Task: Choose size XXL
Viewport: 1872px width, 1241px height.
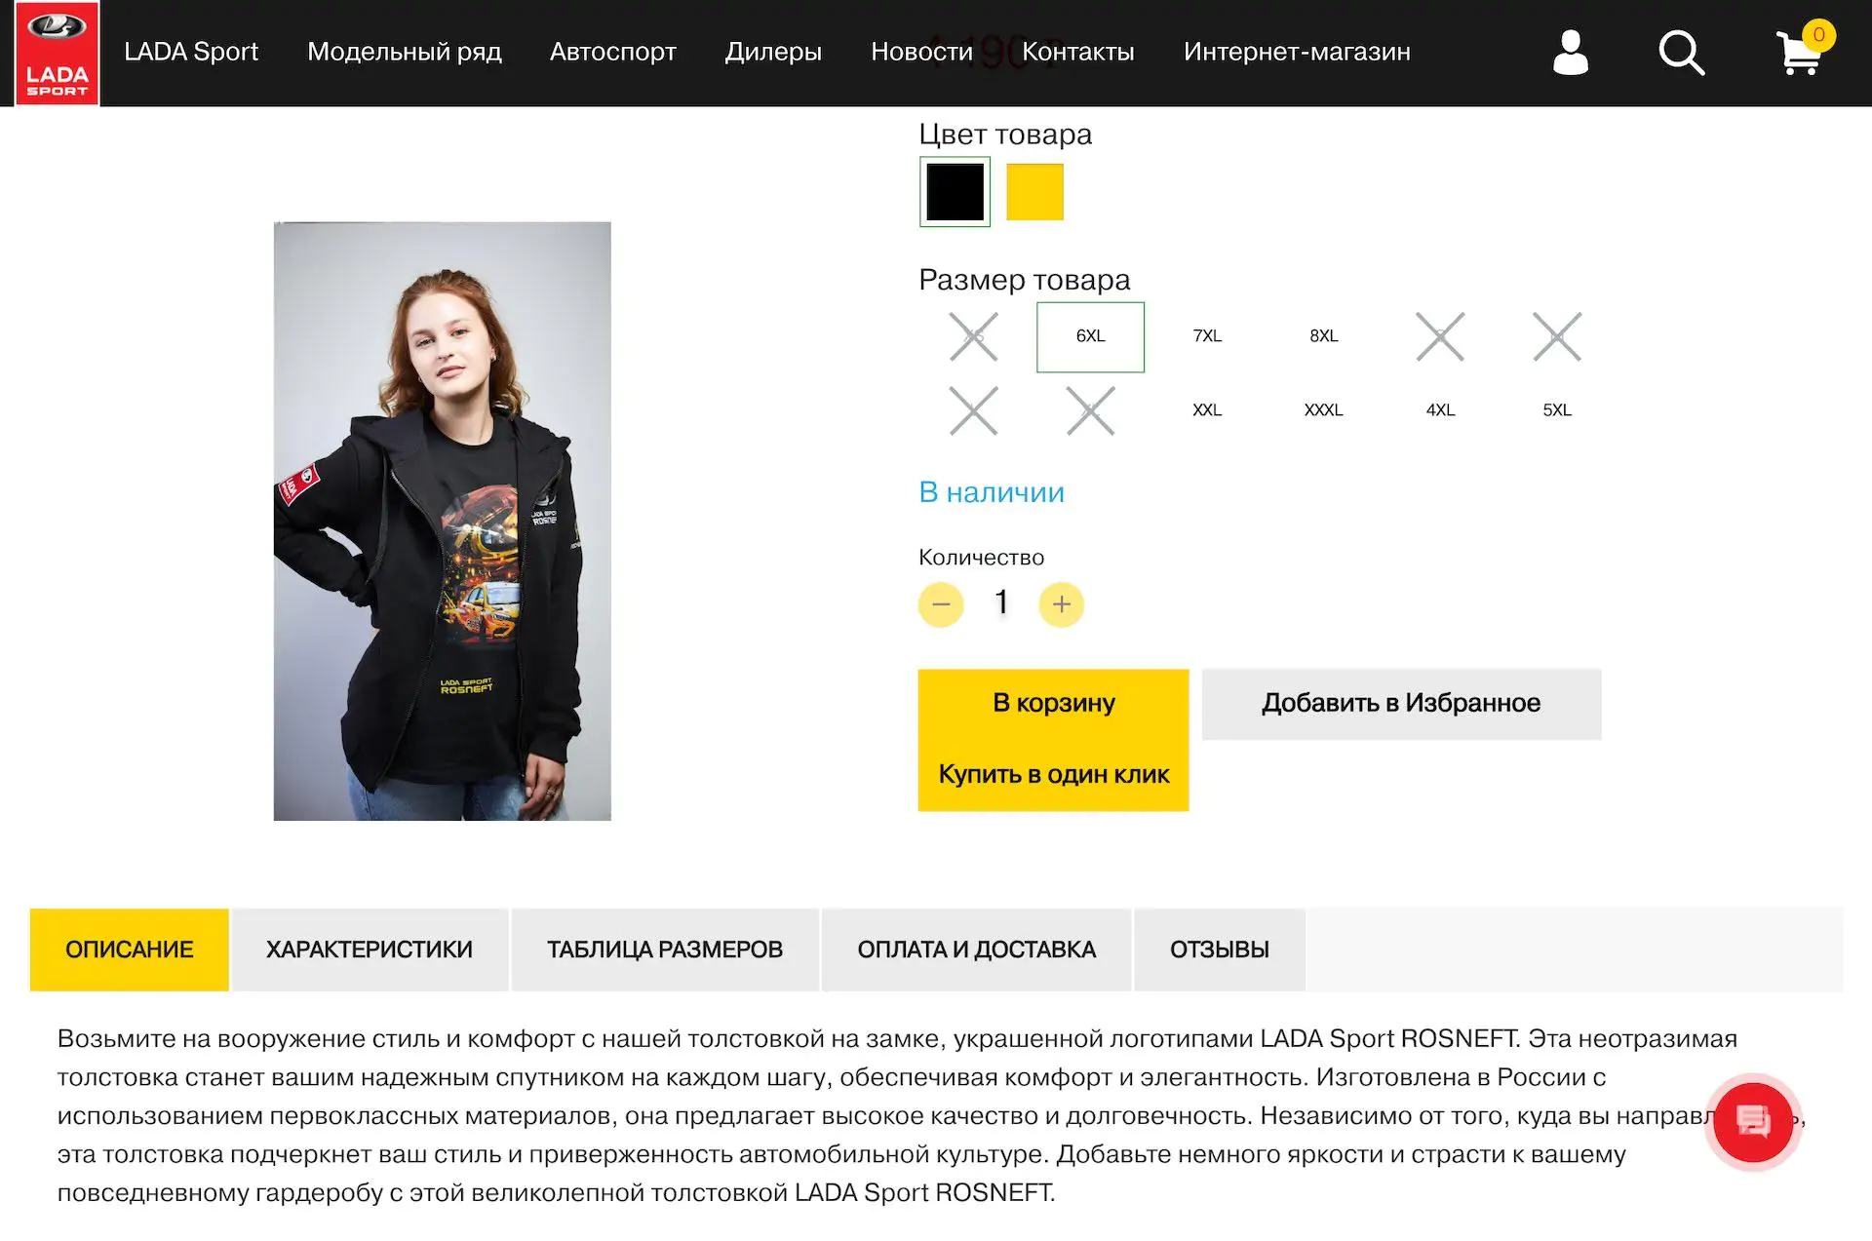Action: 1207,410
